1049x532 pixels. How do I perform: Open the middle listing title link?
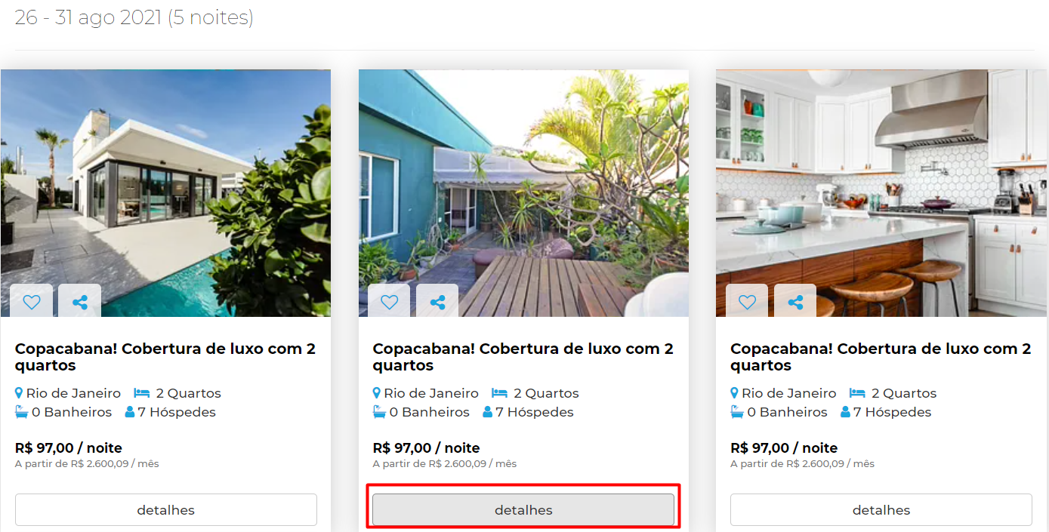[x=523, y=357]
